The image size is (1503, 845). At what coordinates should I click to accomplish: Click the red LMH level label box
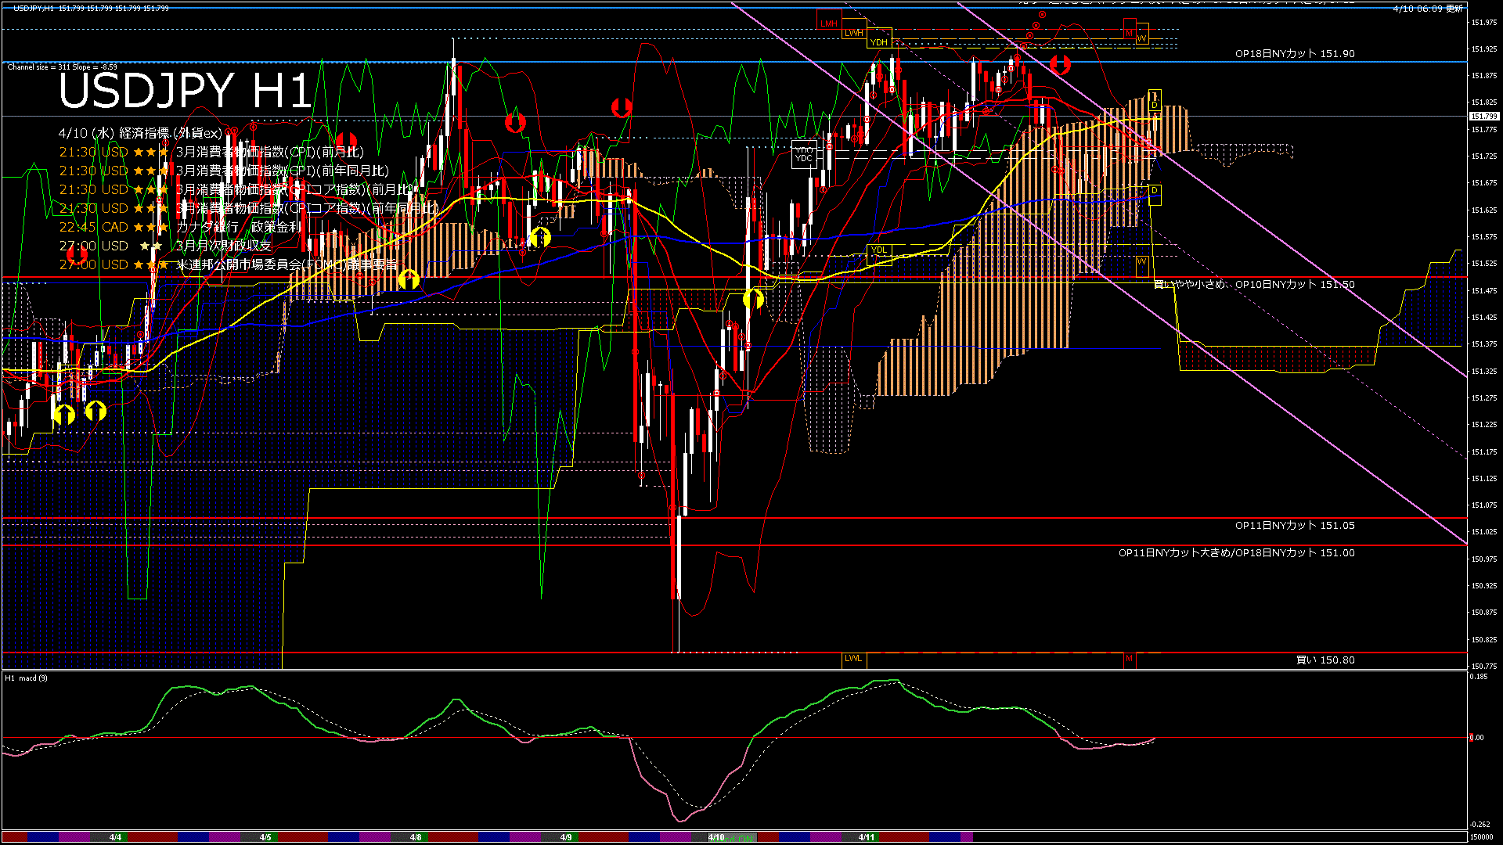(x=828, y=23)
